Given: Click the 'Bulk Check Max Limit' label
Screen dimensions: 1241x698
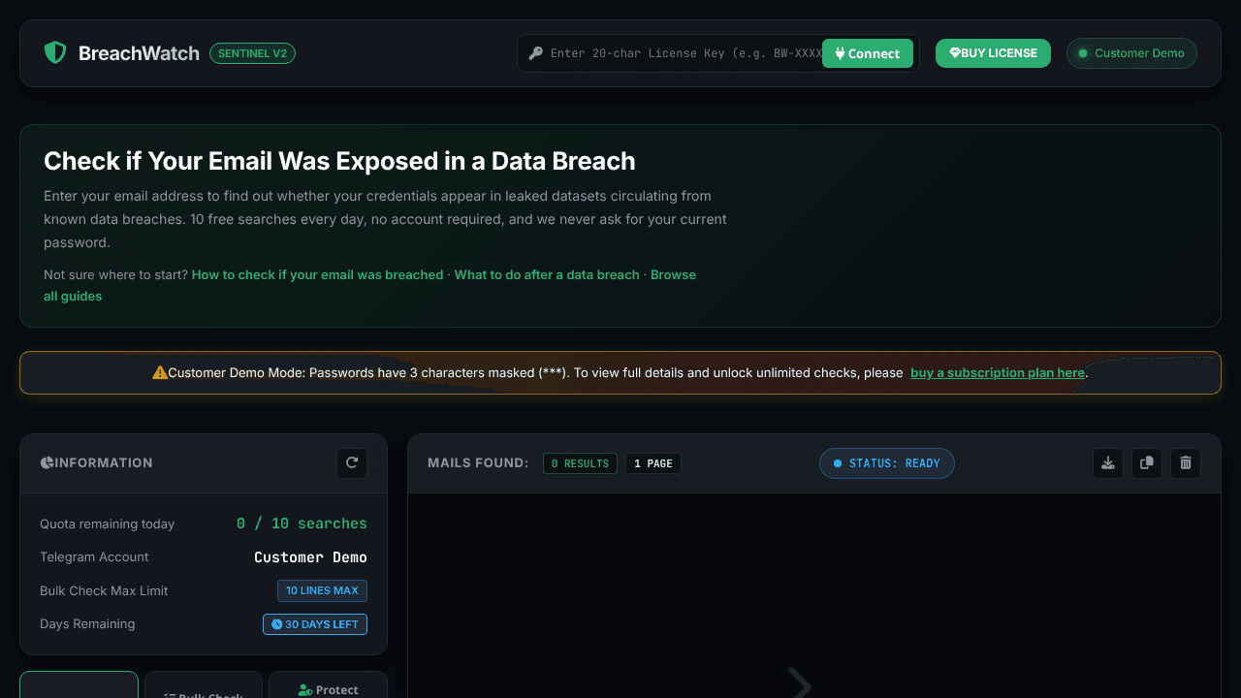Looking at the screenshot, I should [104, 590].
